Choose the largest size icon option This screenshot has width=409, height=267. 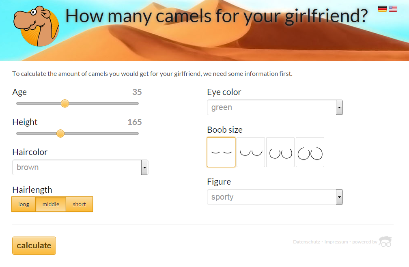(x=310, y=152)
